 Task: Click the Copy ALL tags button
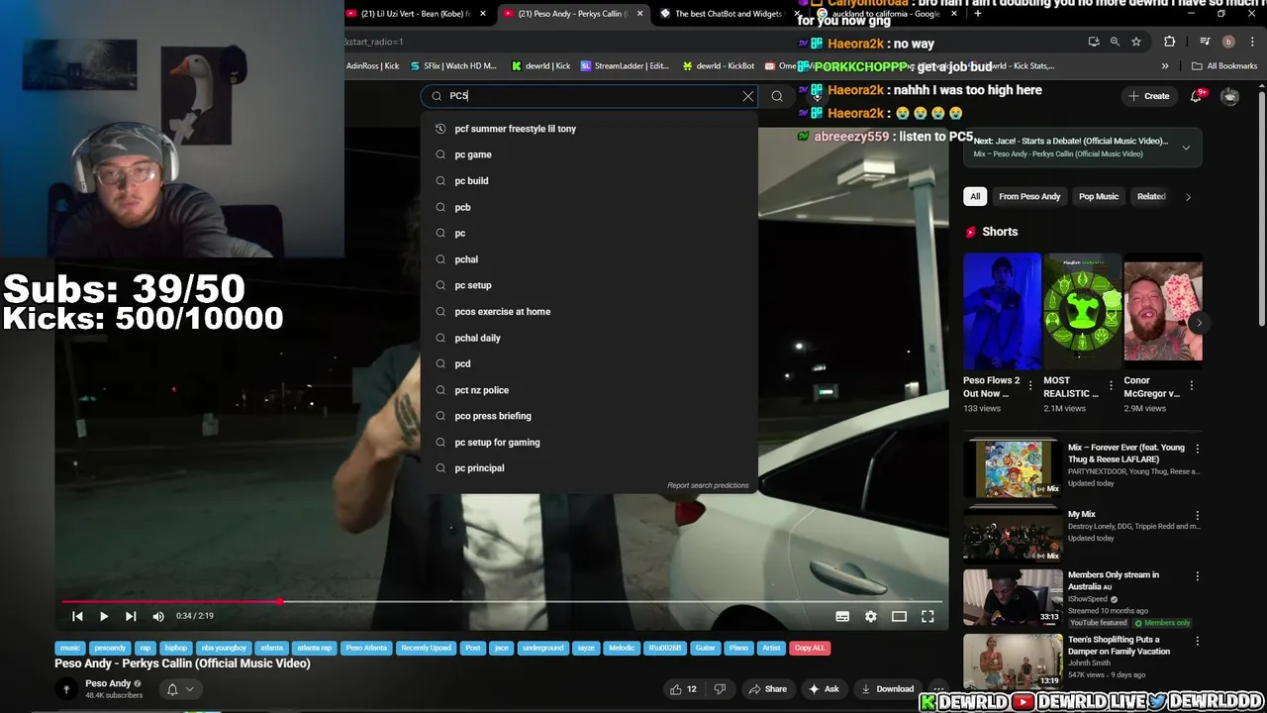[x=809, y=648]
